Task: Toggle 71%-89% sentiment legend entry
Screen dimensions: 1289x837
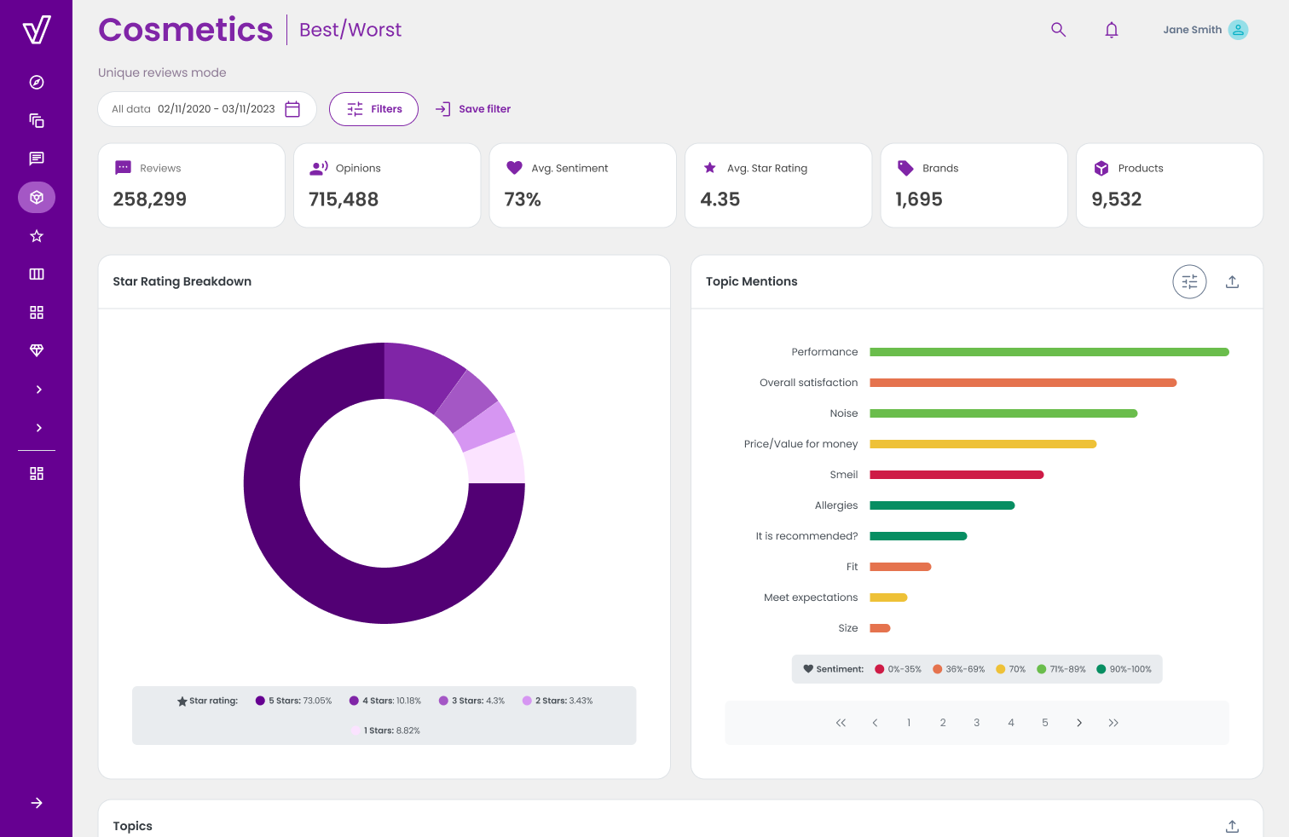Action: pyautogui.click(x=1061, y=669)
